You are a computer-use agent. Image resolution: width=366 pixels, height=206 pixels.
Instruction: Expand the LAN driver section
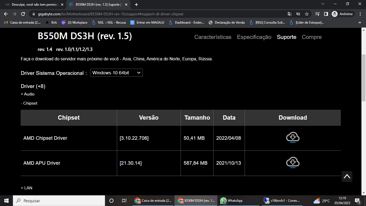[27, 188]
